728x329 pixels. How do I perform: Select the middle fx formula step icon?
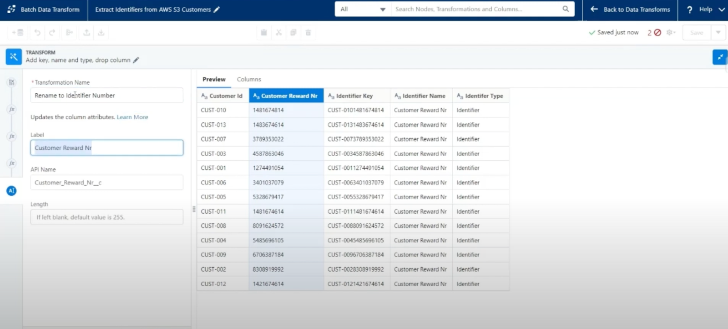[12, 136]
